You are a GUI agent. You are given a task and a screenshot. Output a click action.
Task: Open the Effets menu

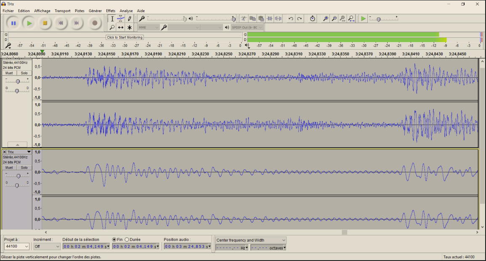click(x=110, y=11)
